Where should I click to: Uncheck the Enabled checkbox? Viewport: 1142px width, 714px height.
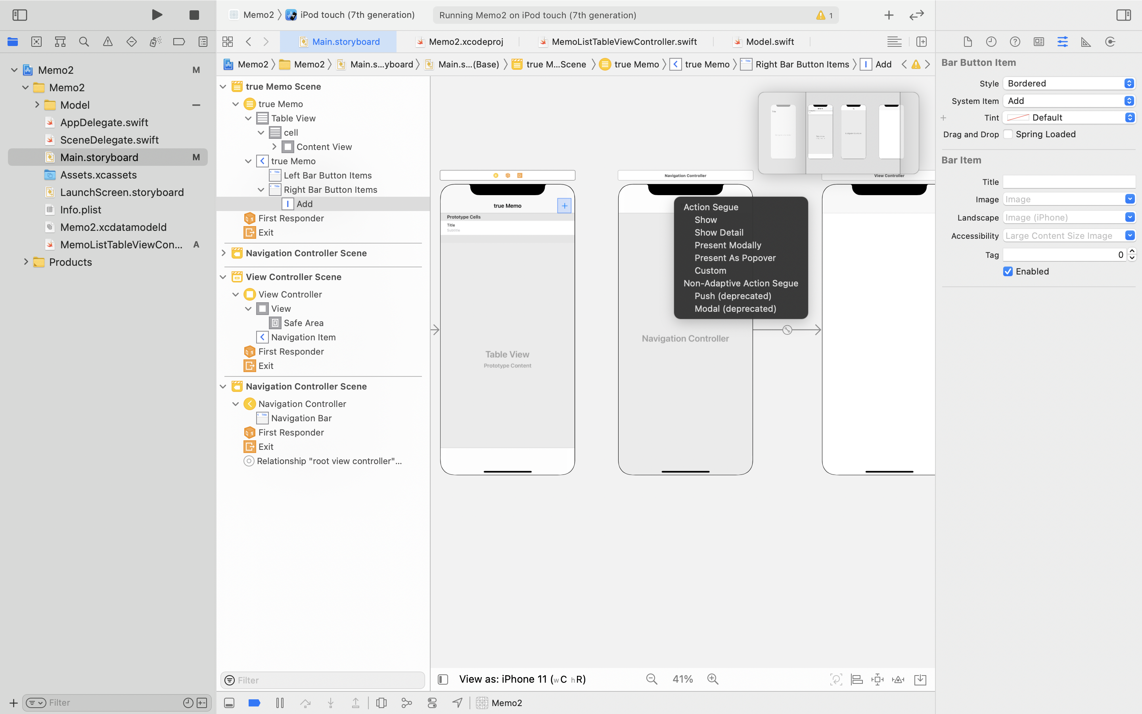1008,272
